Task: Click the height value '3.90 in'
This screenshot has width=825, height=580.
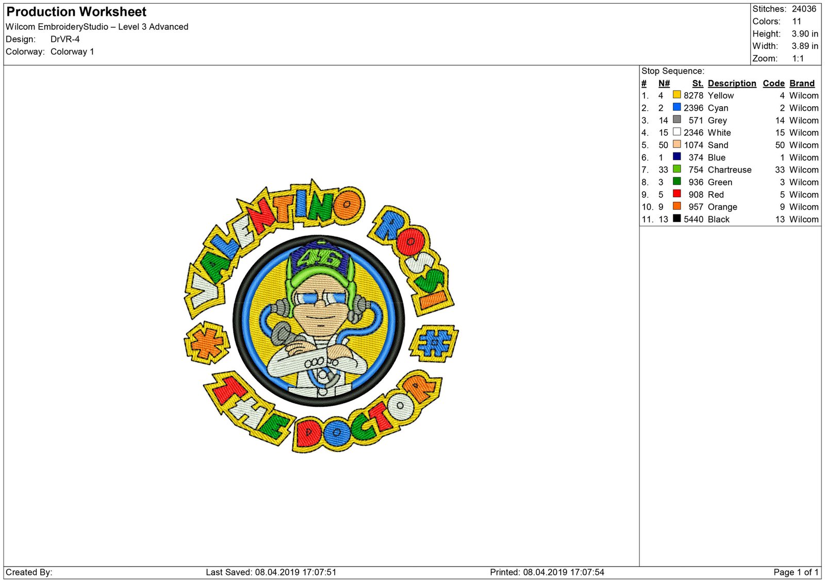Action: (805, 33)
